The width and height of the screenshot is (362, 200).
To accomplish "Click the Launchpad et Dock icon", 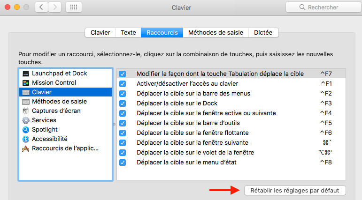I will point(25,74).
